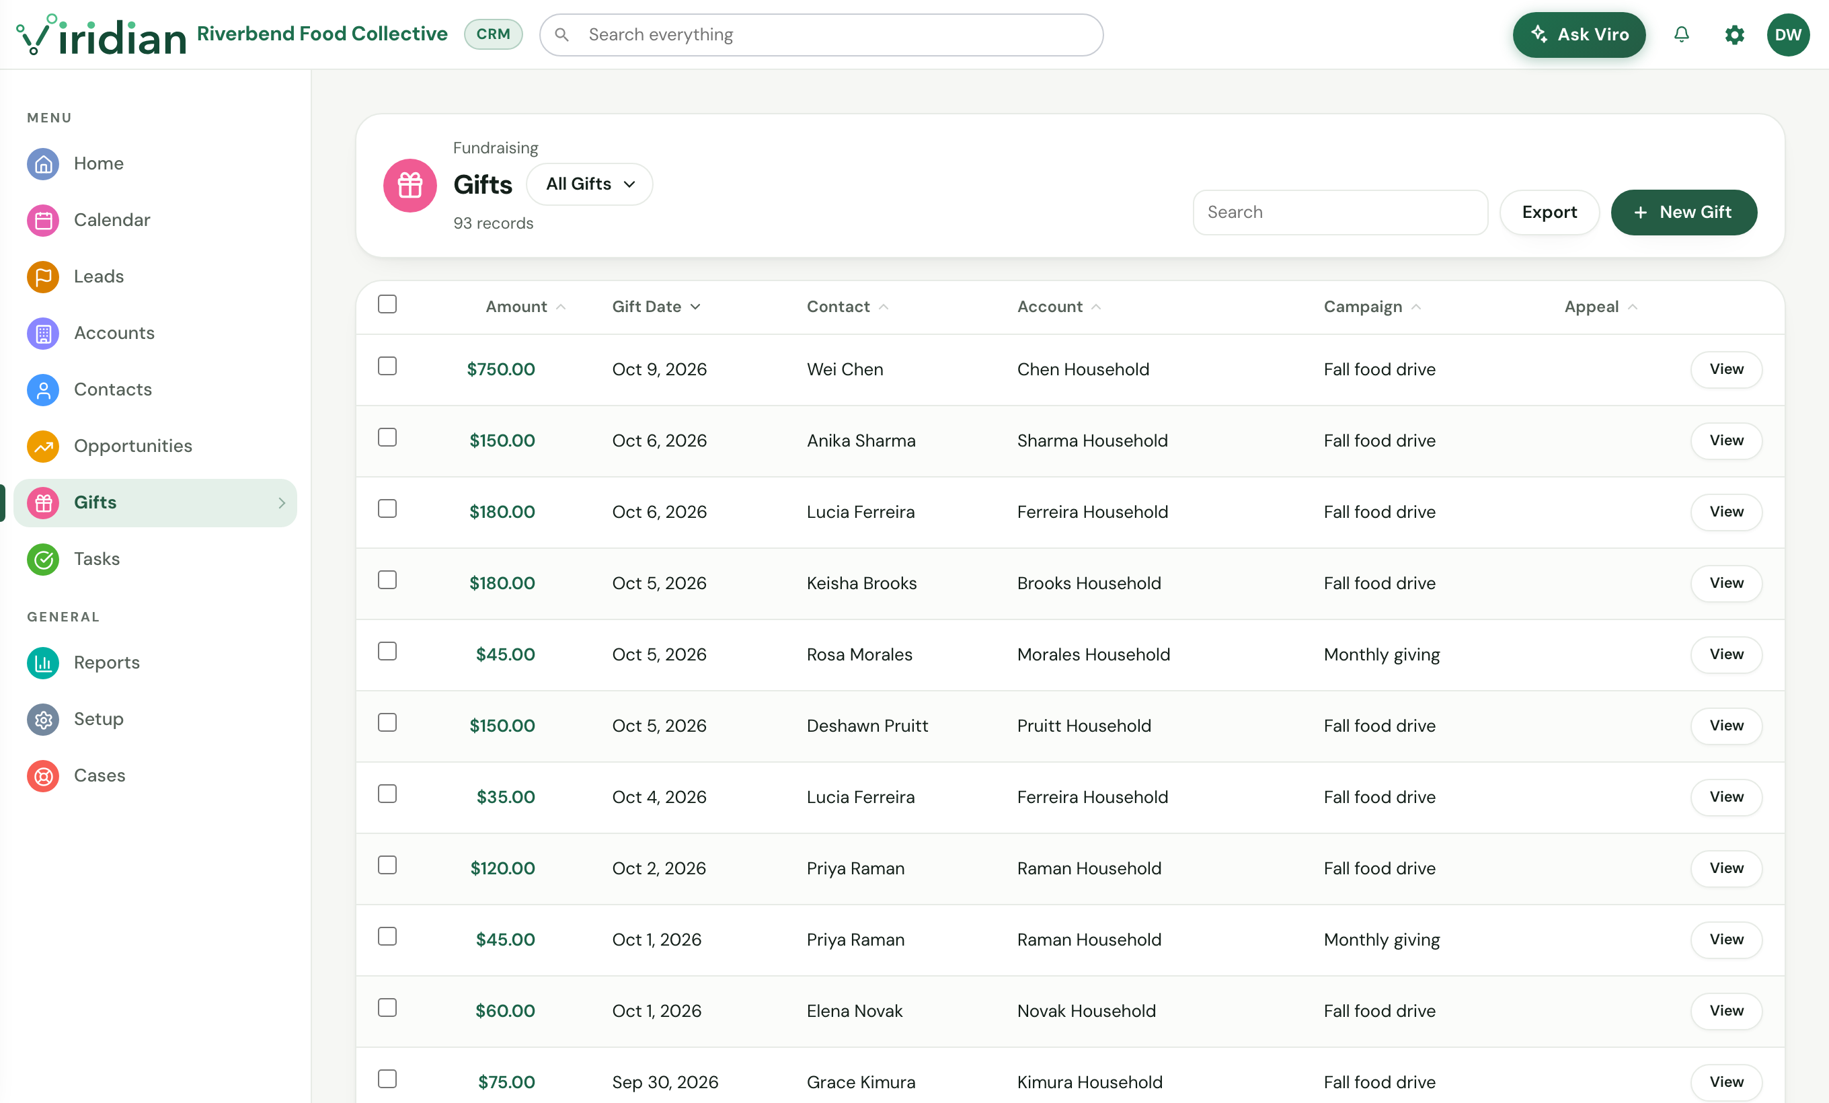The image size is (1829, 1103).
Task: Expand the Gifts sidebar chevron
Action: [281, 503]
